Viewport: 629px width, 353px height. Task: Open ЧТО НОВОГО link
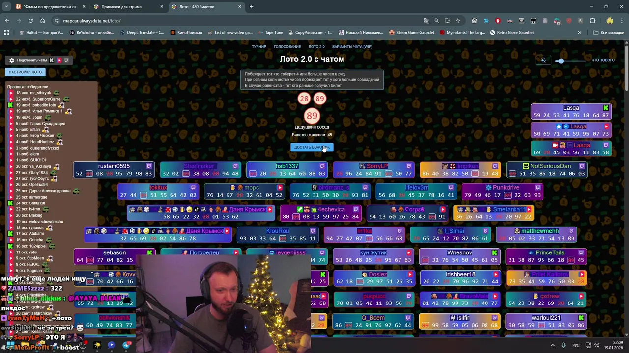tap(602, 60)
